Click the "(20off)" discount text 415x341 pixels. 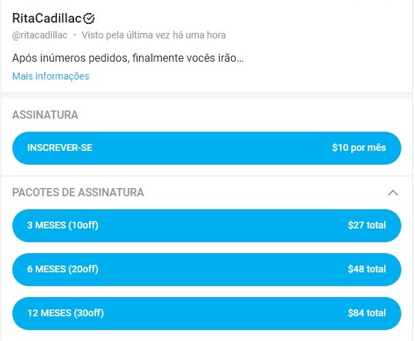pyautogui.click(x=84, y=269)
